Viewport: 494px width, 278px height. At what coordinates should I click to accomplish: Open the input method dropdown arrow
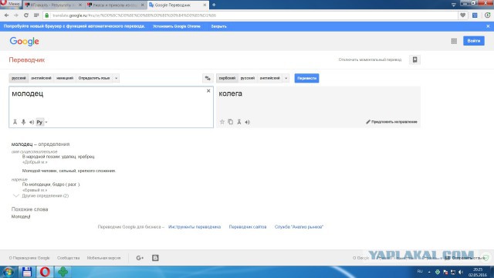[x=46, y=122]
